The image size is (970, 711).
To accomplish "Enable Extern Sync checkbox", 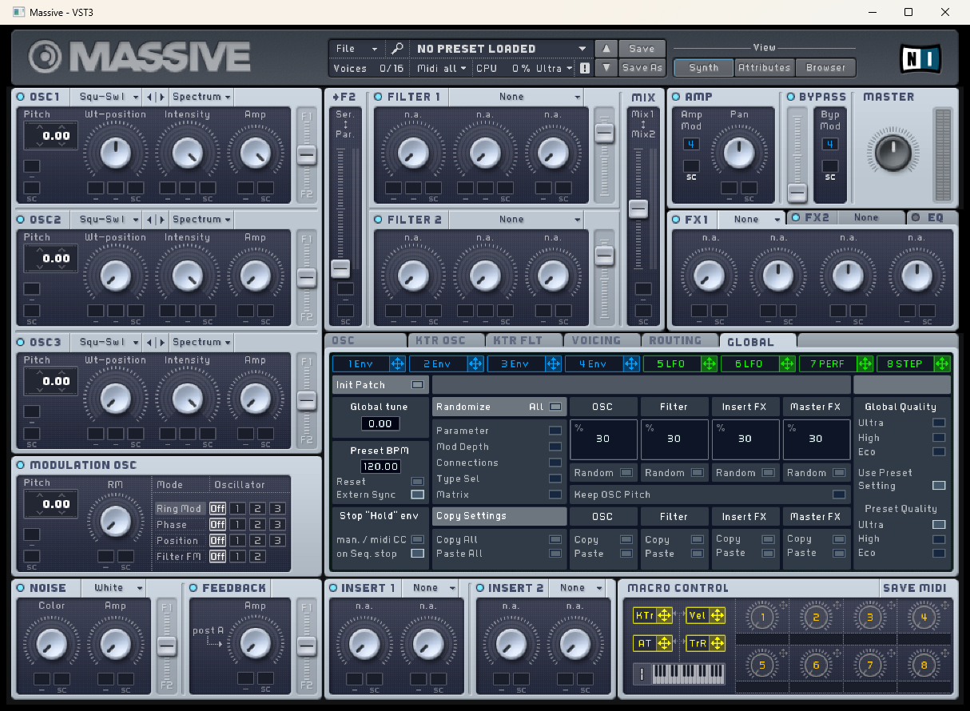I will pos(417,495).
